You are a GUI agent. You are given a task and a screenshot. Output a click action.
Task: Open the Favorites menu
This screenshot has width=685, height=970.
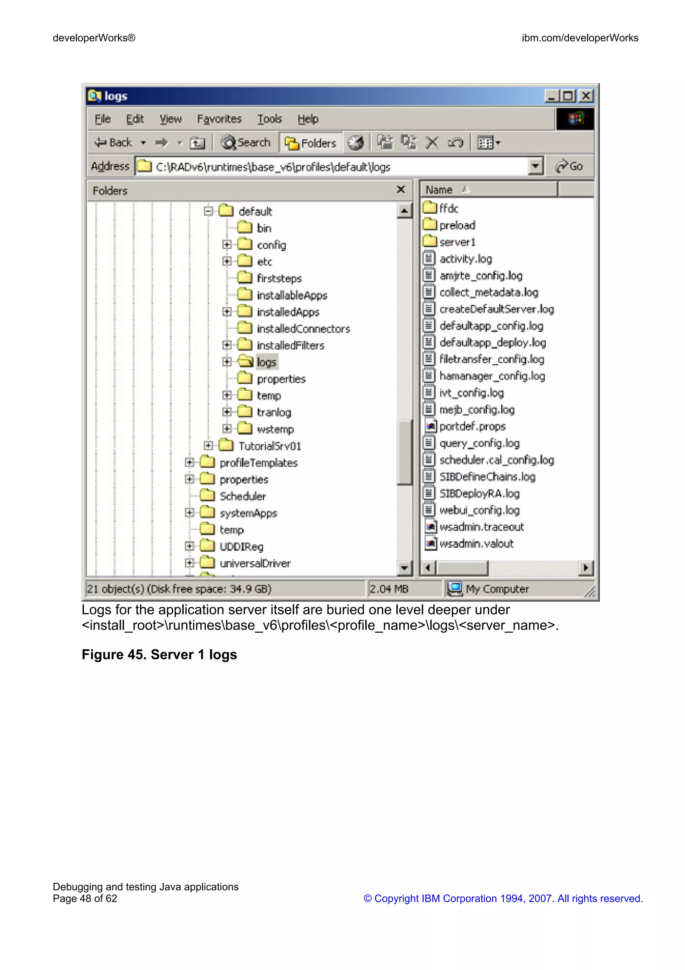point(219,119)
